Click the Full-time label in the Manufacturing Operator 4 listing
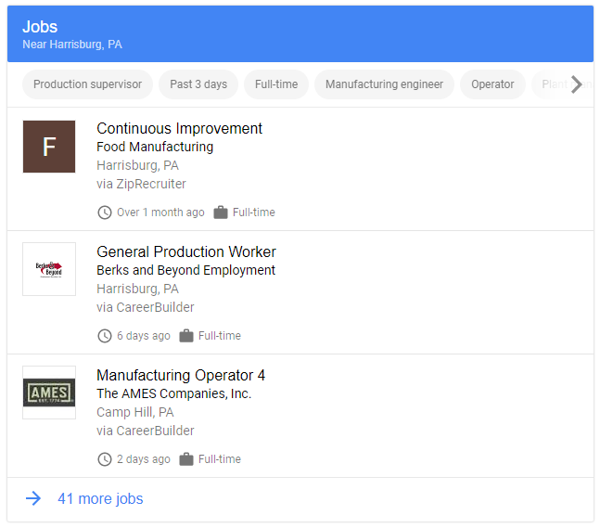The height and width of the screenshot is (528, 600). 220,459
